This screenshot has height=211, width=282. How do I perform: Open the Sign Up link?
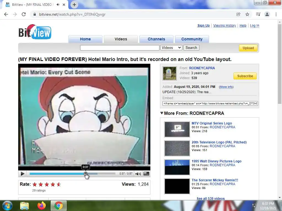[204, 26]
